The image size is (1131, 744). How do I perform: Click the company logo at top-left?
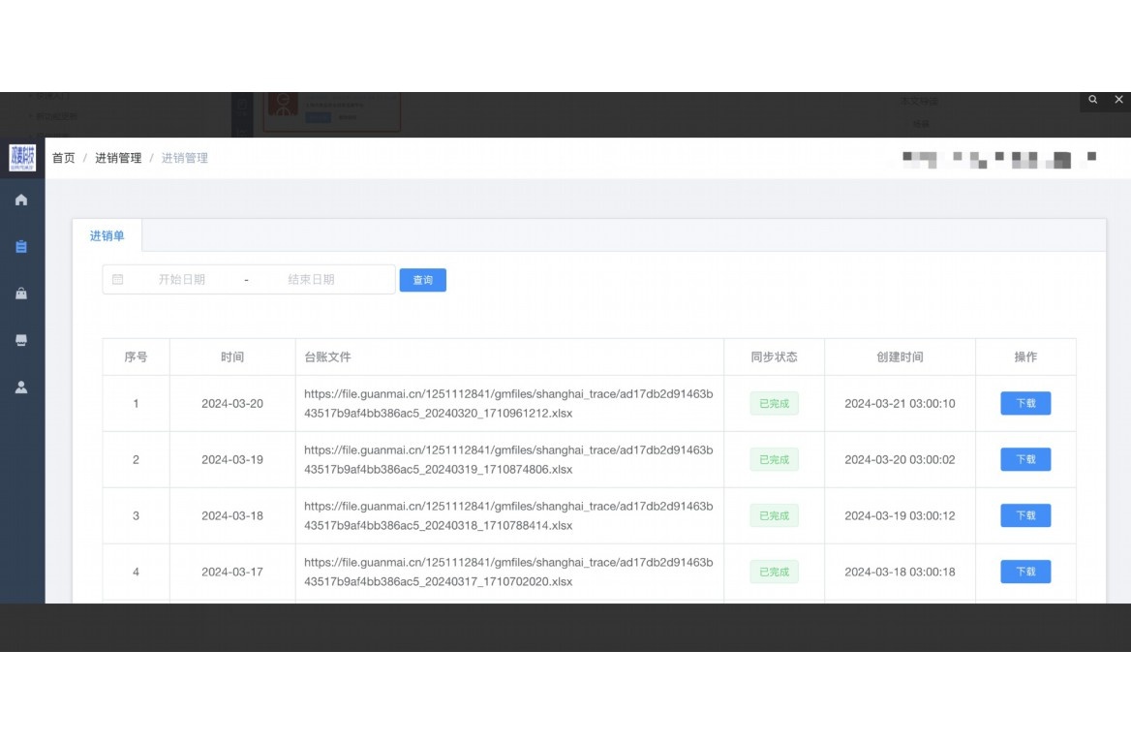(x=21, y=157)
